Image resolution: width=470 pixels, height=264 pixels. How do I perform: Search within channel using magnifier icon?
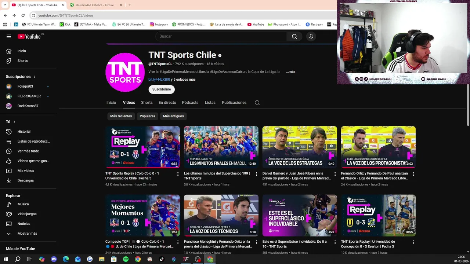(257, 103)
